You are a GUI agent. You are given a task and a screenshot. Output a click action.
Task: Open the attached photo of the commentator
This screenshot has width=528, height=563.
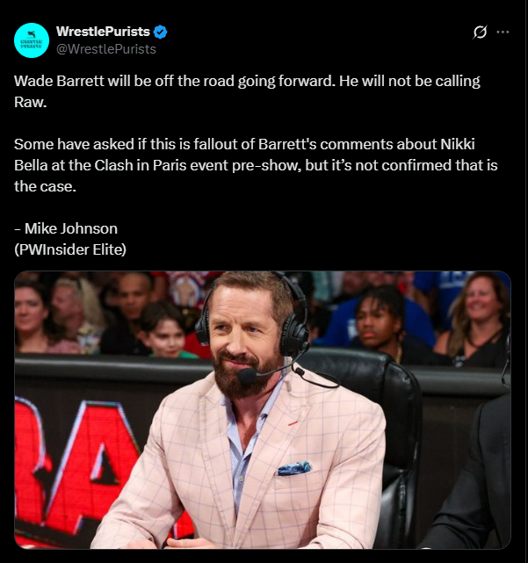click(x=263, y=410)
